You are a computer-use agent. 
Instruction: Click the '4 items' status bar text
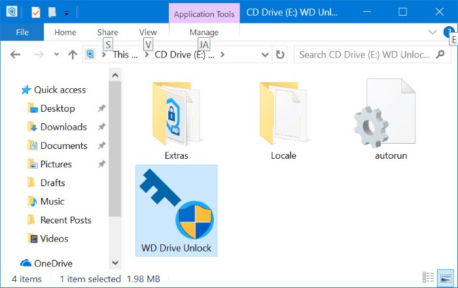pos(27,280)
